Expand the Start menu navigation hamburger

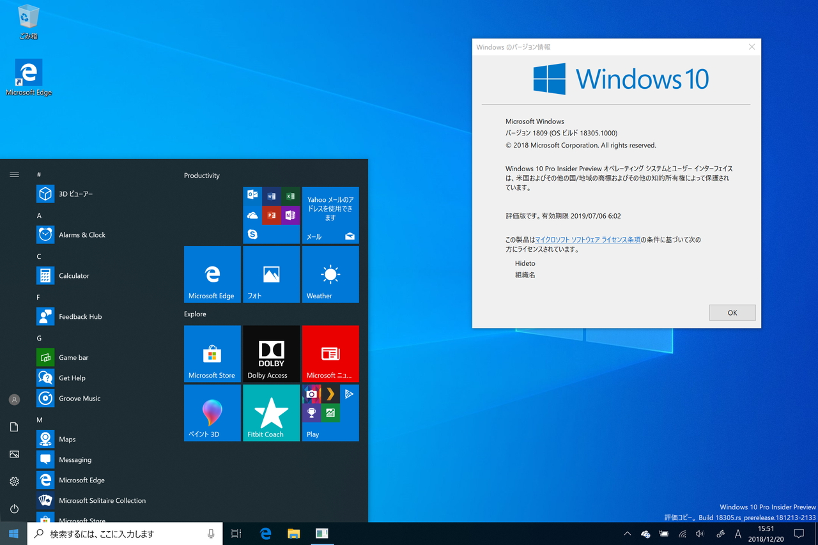click(14, 174)
